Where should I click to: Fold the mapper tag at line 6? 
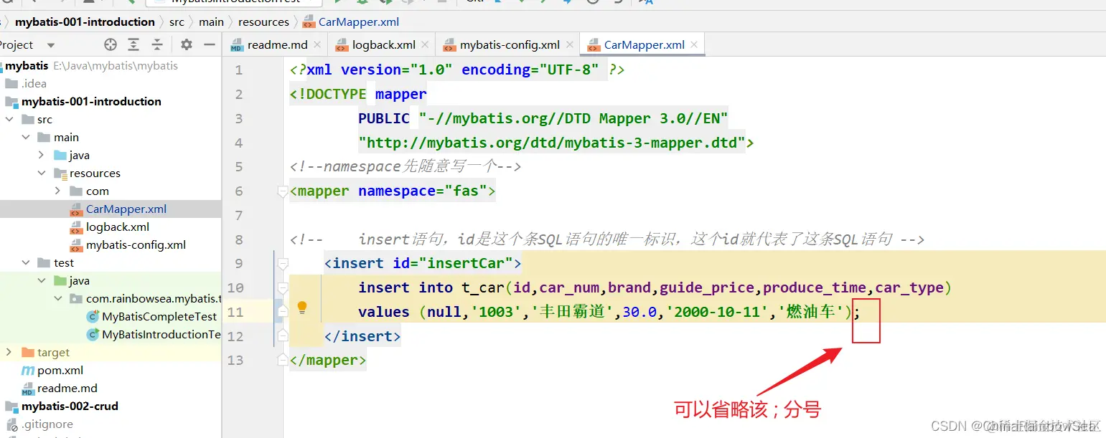(x=283, y=191)
